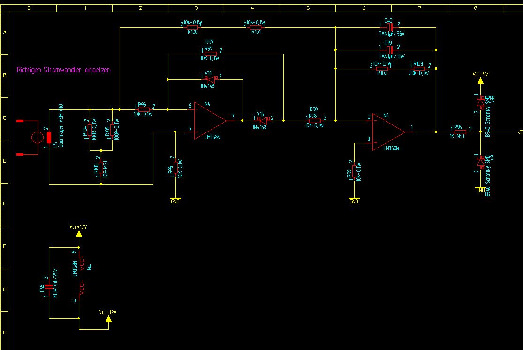The height and width of the screenshot is (350, 523).
Task: Select resistor R102 symbol
Action: click(x=382, y=69)
